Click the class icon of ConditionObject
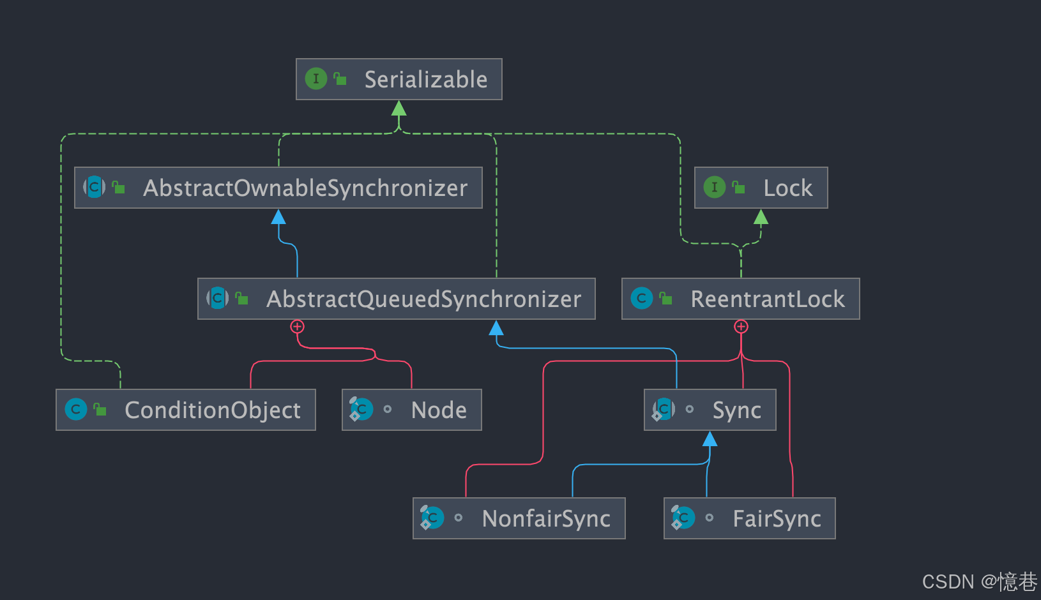 [76, 410]
